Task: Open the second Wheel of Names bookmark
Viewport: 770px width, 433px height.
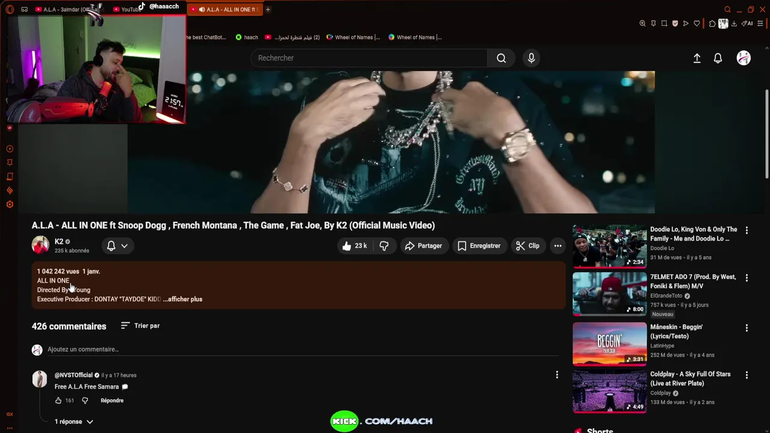Action: click(415, 37)
